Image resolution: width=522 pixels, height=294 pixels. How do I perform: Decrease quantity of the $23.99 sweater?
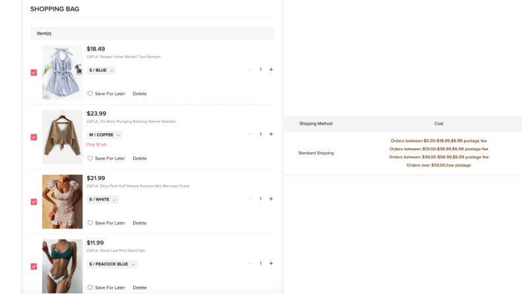click(250, 134)
